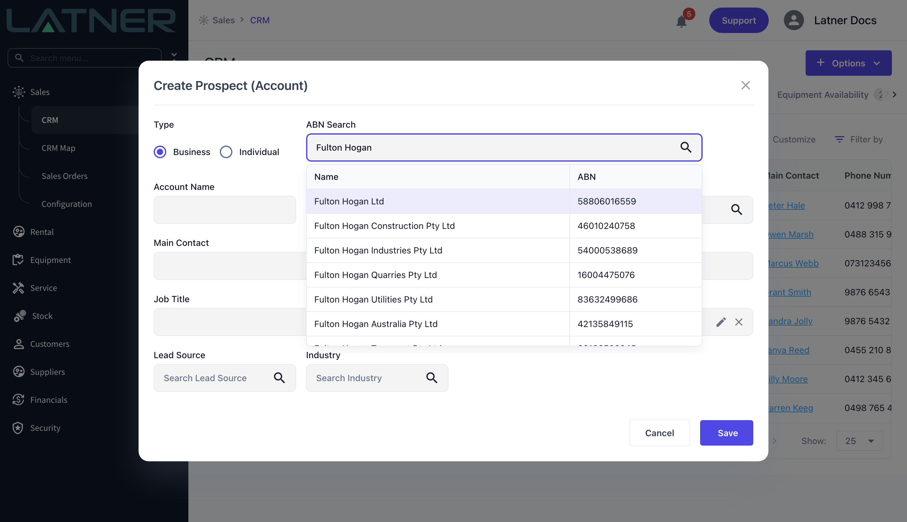This screenshot has height=522, width=907.
Task: Click the ABN Search magnifier icon
Action: (686, 147)
